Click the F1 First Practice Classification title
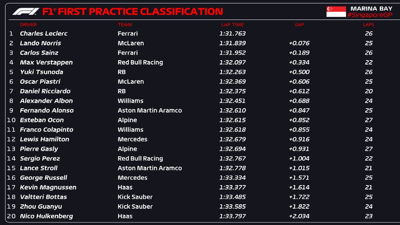Viewport: 400px width, 225px height. pos(132,12)
